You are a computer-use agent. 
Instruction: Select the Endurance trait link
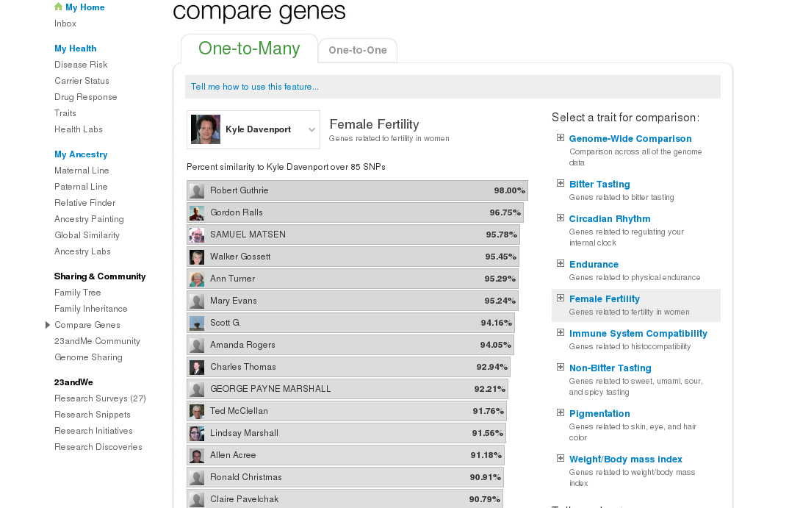point(594,265)
